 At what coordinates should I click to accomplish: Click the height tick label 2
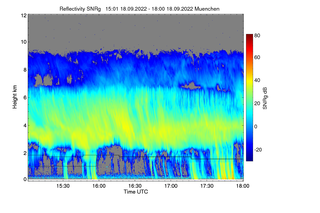coord(25,153)
